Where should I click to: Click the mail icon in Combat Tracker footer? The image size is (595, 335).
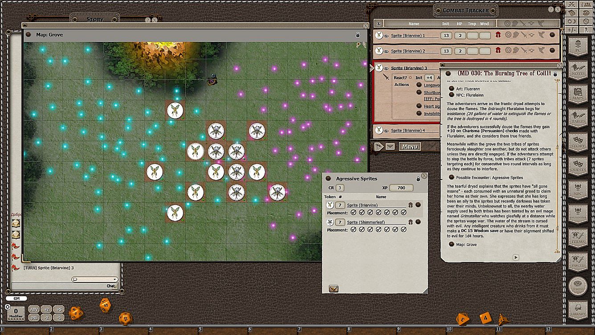point(390,147)
